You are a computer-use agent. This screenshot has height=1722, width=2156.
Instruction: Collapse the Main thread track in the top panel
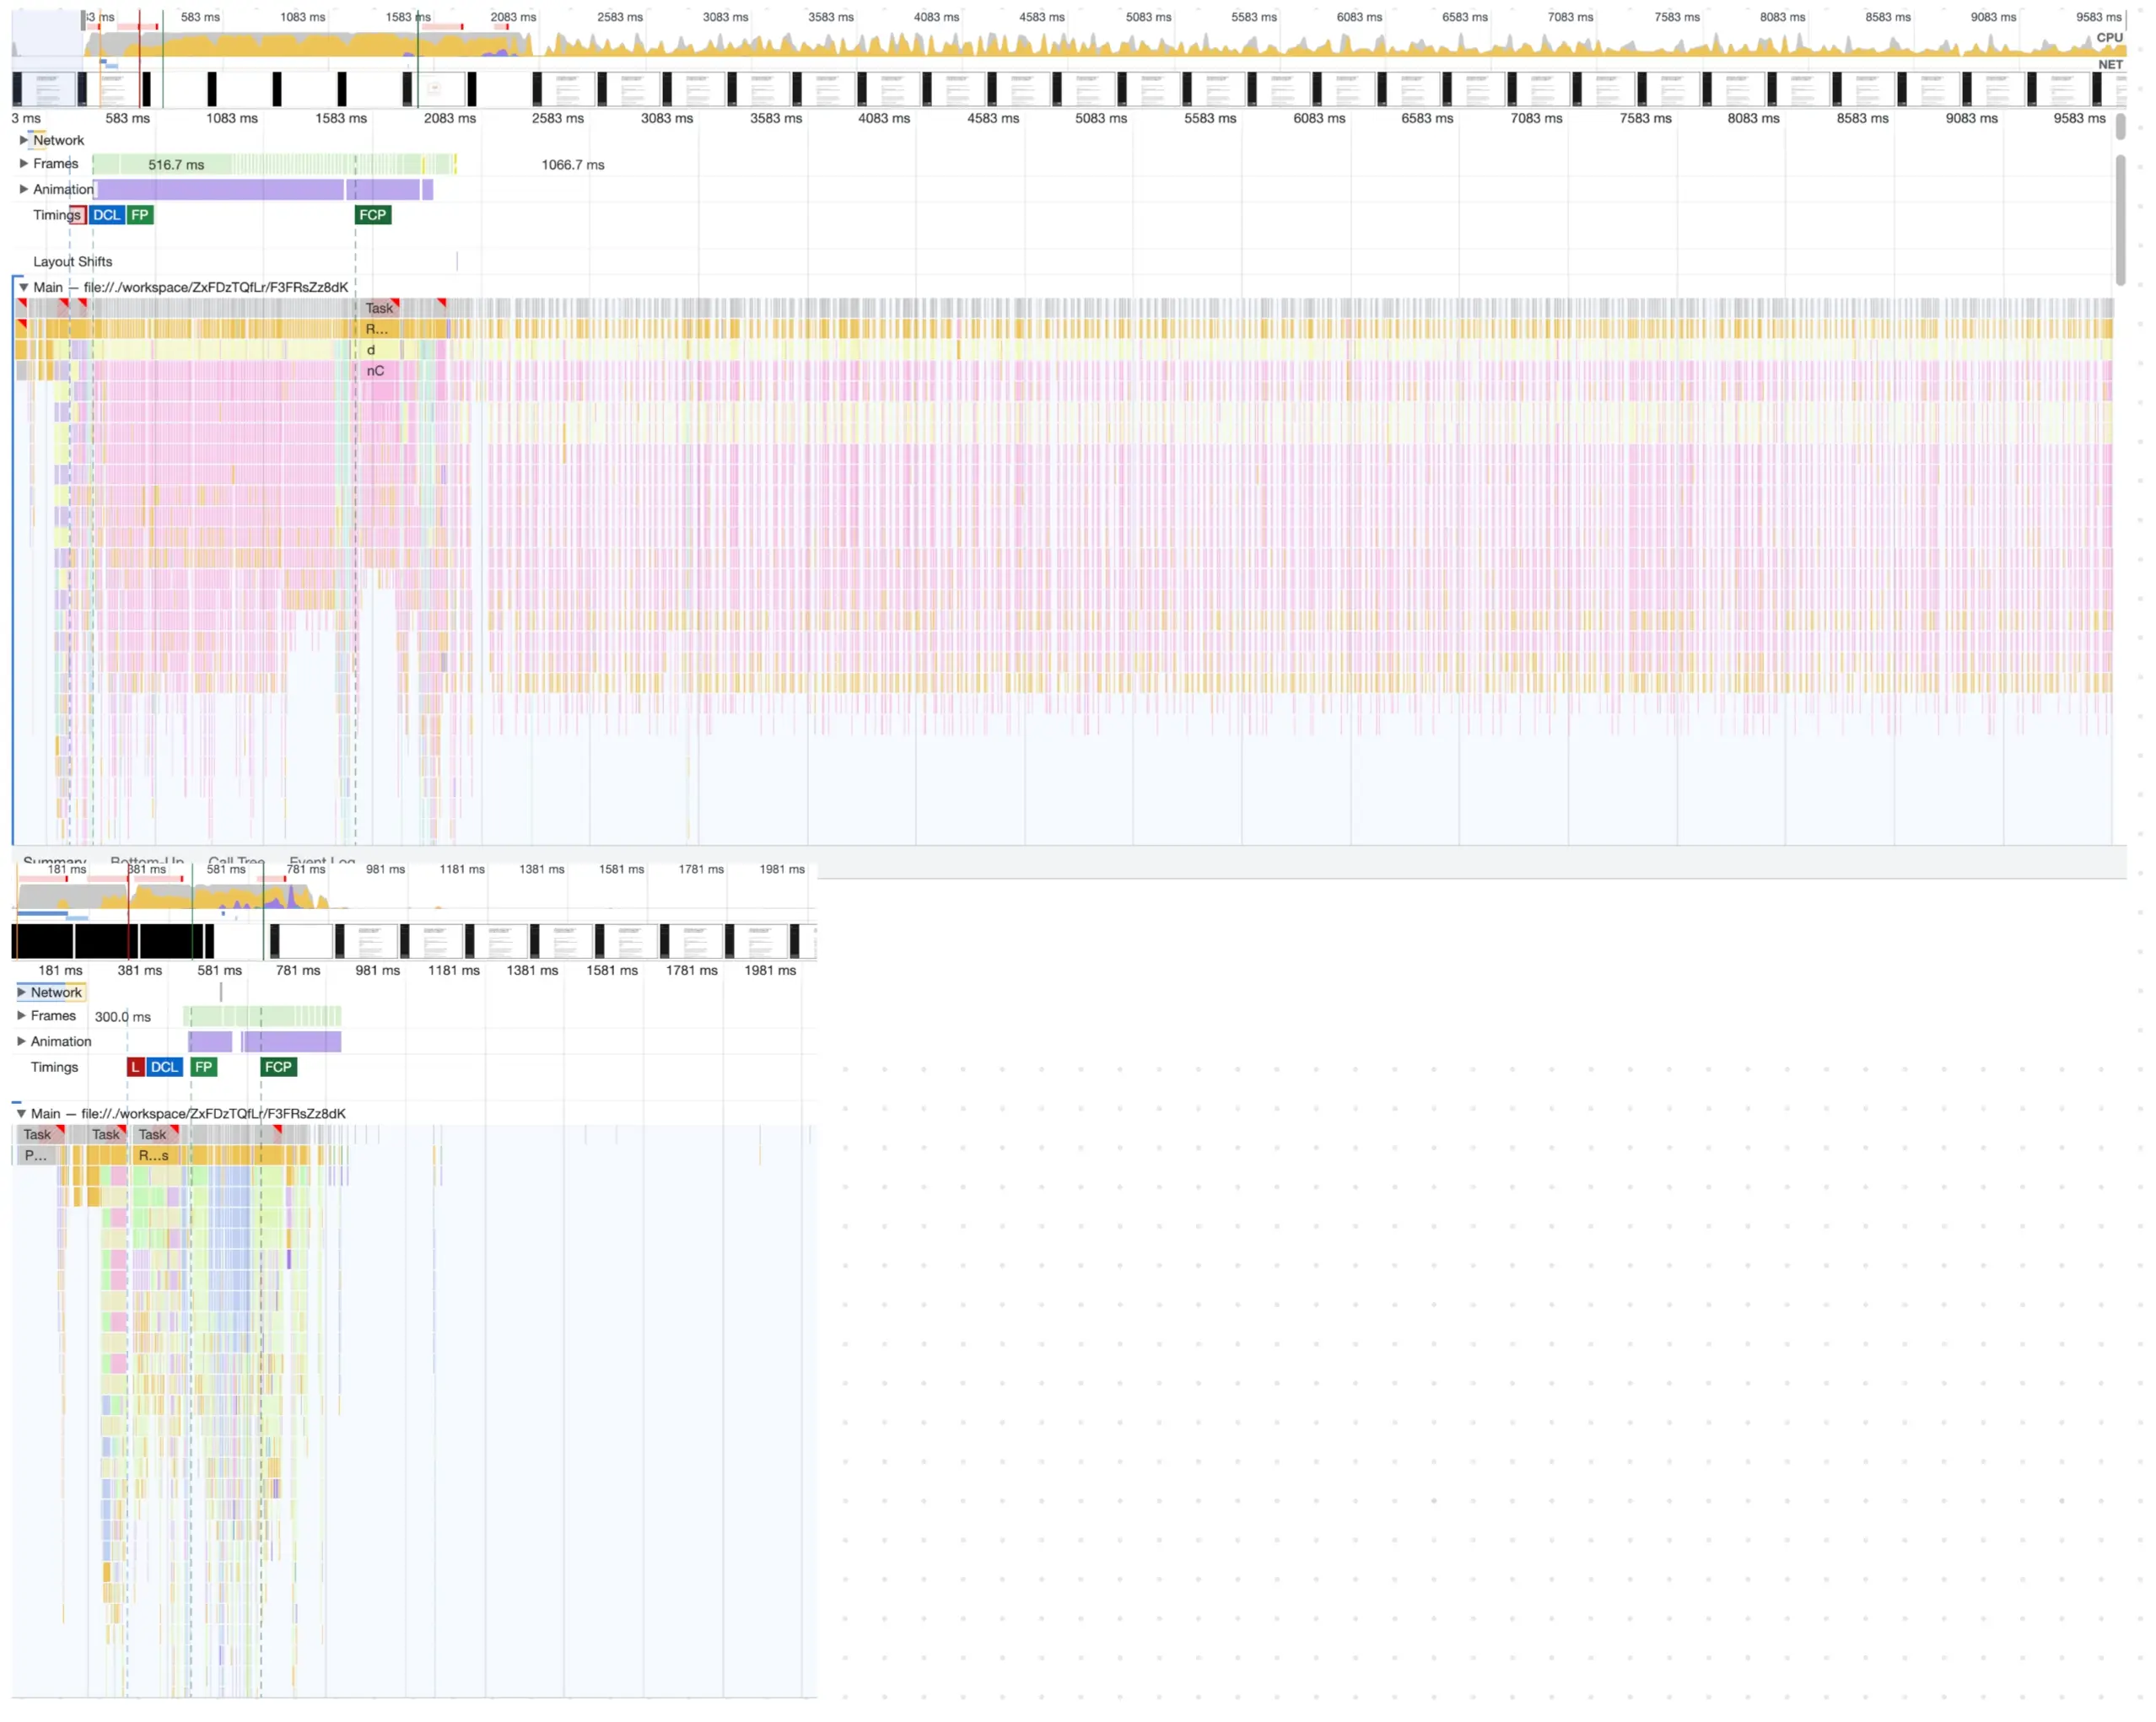(24, 287)
